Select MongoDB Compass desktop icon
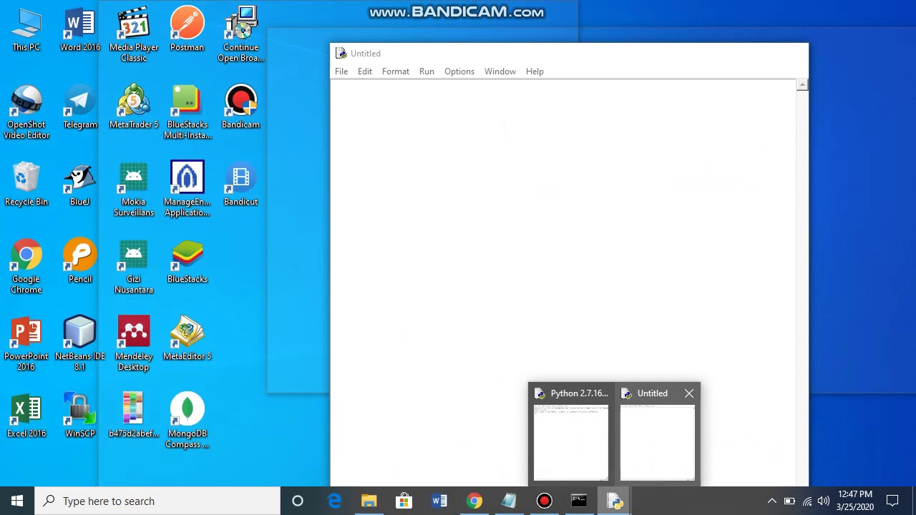This screenshot has width=916, height=515. coord(187,421)
